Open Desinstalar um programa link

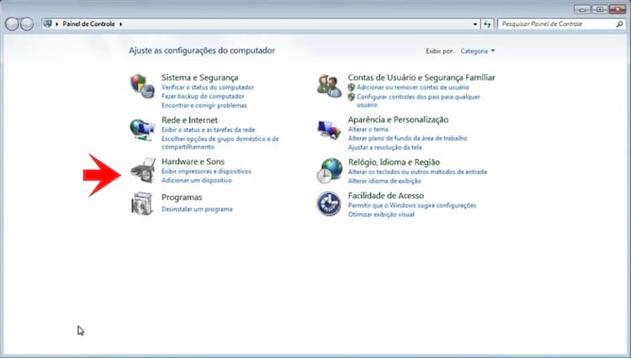[197, 208]
